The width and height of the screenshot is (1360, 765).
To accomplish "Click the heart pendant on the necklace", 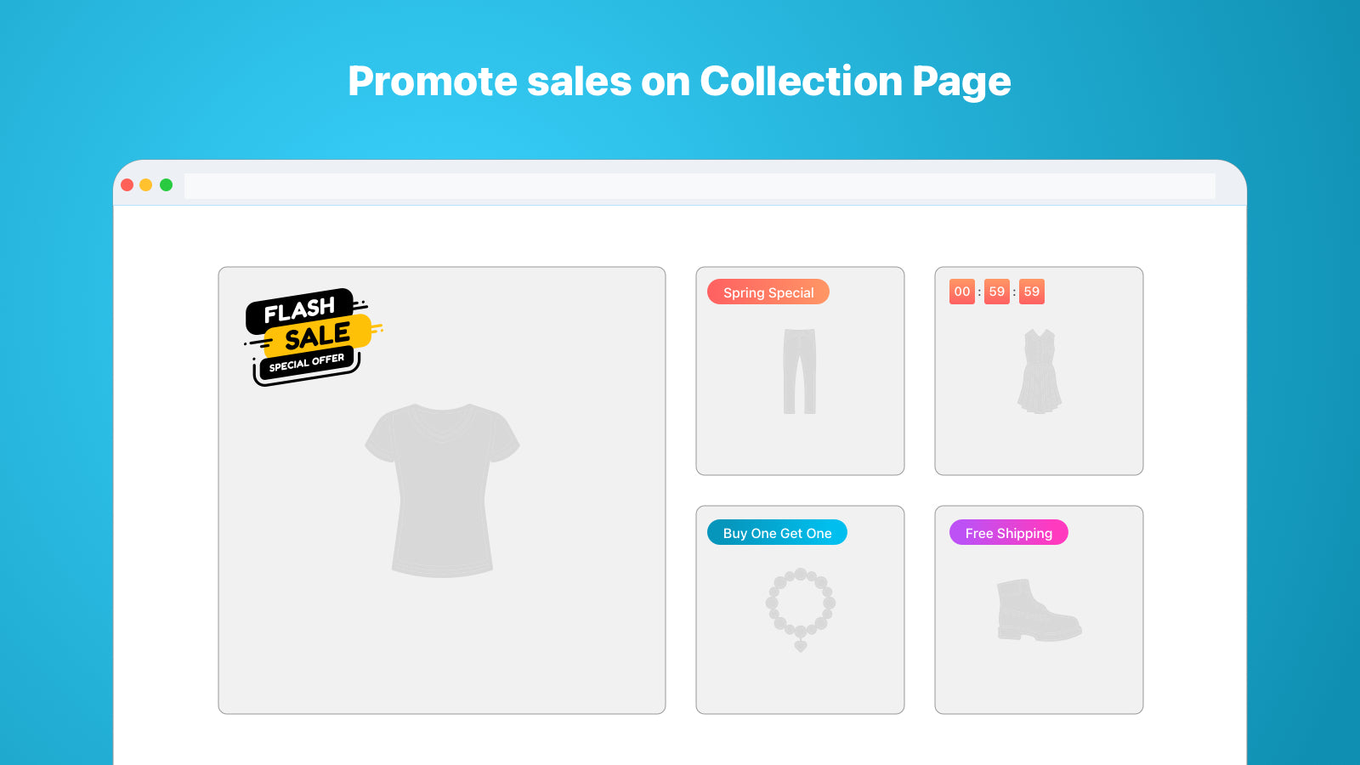I will [800, 646].
